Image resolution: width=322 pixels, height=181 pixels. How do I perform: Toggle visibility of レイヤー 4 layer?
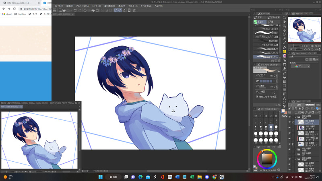(x=289, y=122)
